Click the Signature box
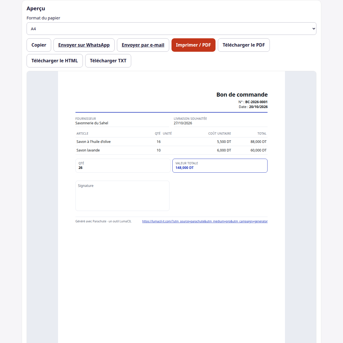 (x=122, y=196)
